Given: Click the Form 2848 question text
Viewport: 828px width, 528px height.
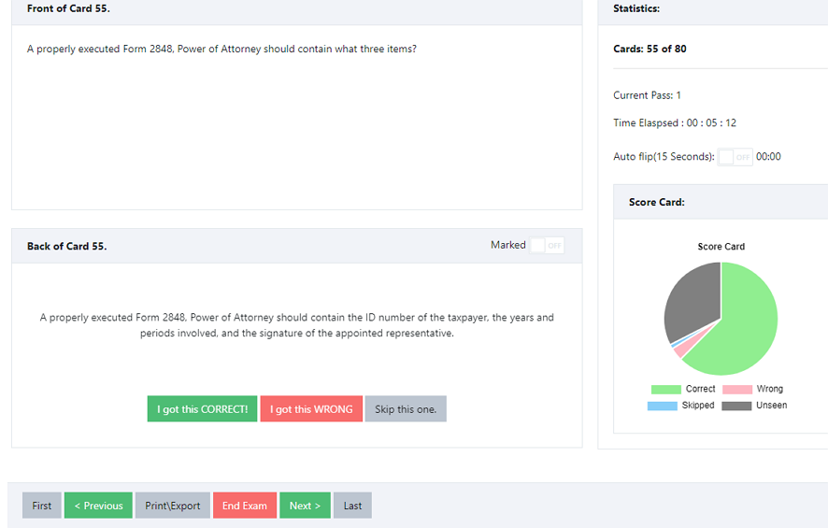Looking at the screenshot, I should click(x=221, y=50).
